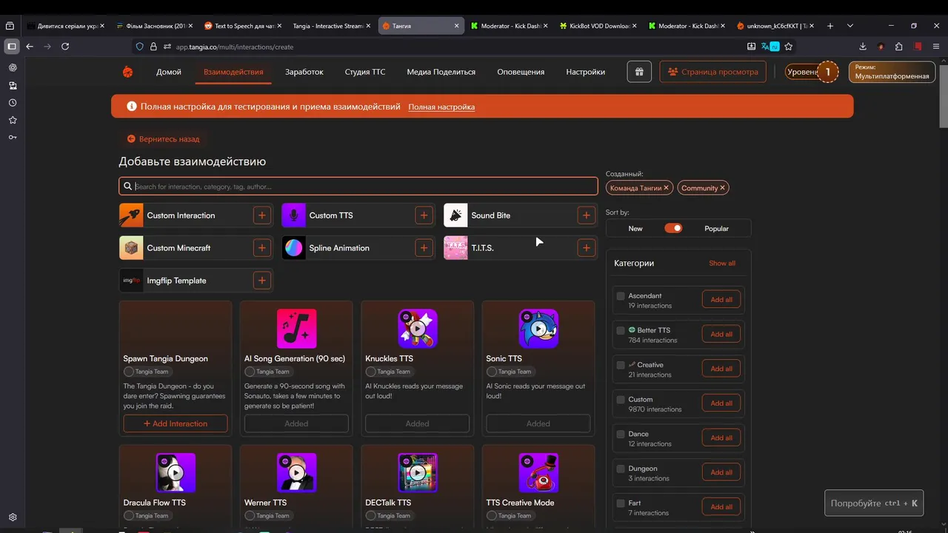Image resolution: width=948 pixels, height=533 pixels.
Task: Reload the page with refresh icon
Action: click(65, 46)
